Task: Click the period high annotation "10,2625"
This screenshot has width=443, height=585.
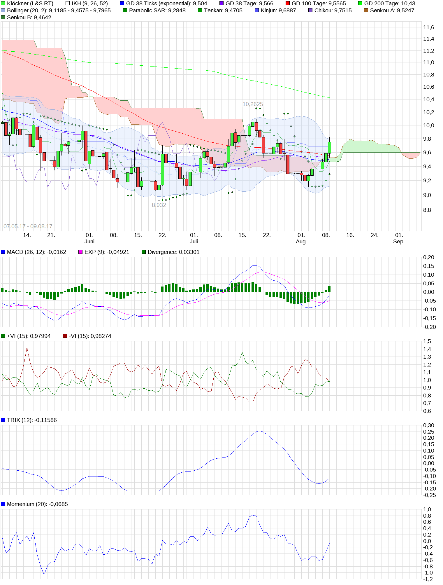Action: point(253,104)
